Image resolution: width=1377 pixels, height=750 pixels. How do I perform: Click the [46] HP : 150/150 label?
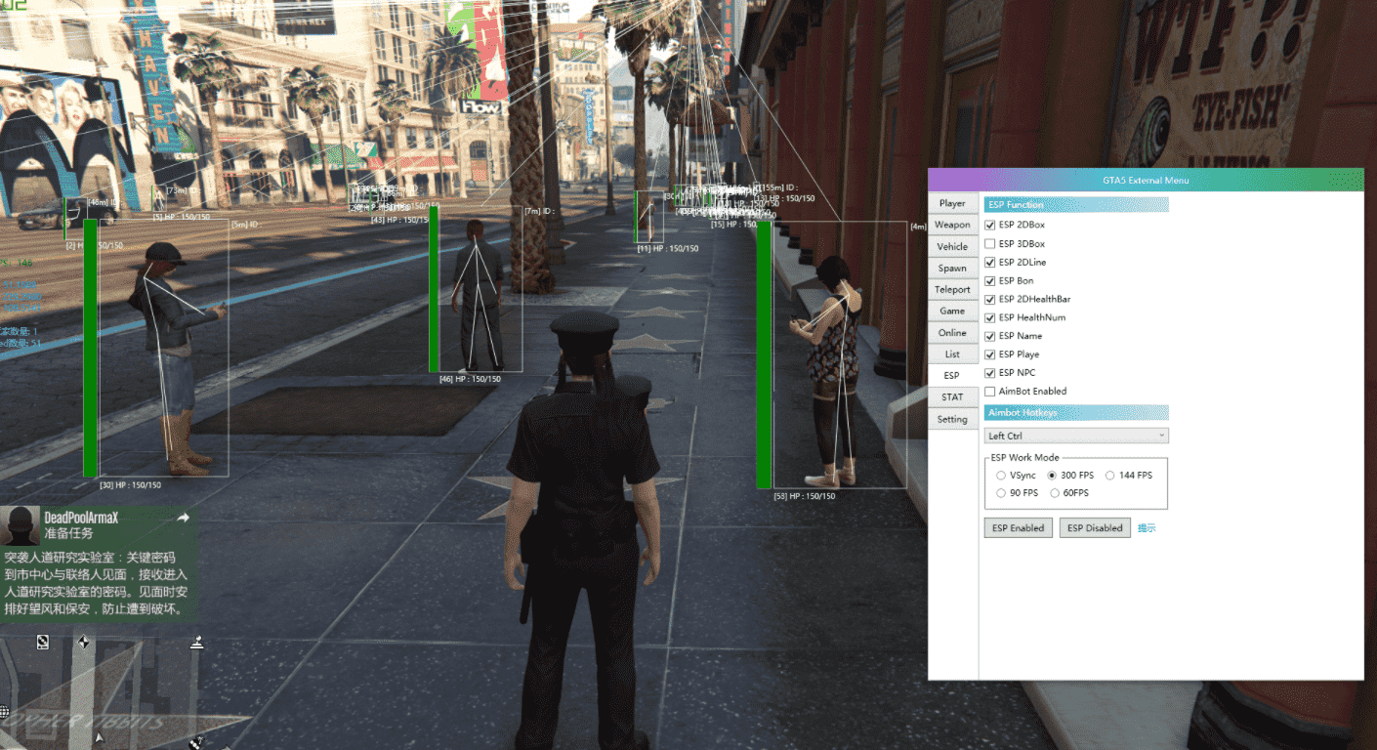[x=470, y=379]
